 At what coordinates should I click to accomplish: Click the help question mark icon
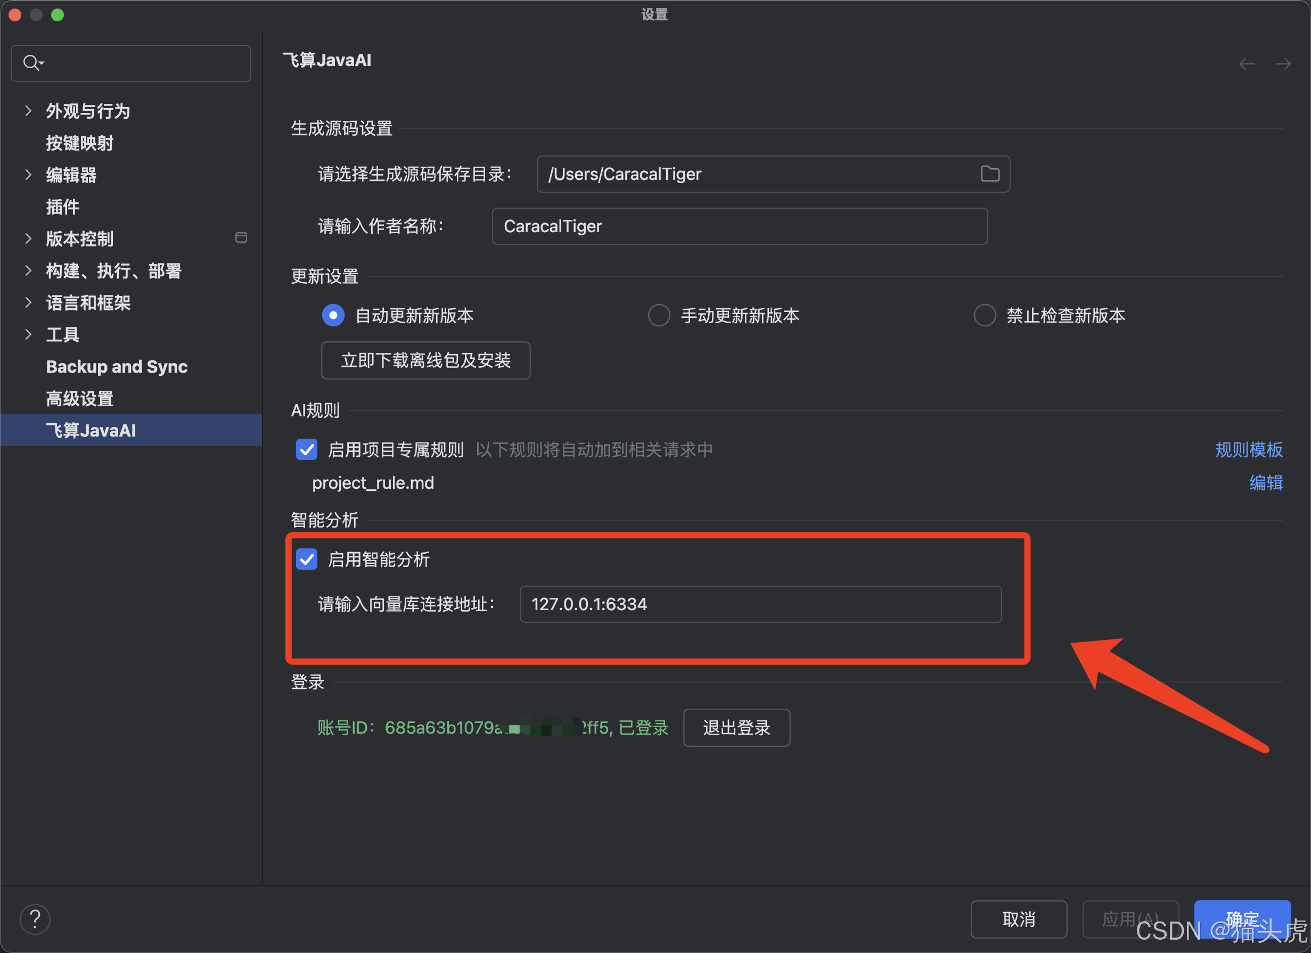tap(35, 919)
